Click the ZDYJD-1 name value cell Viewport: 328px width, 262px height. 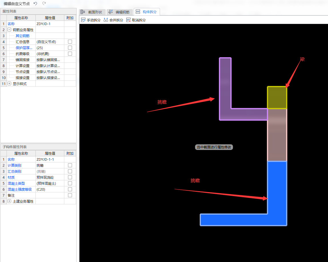tap(50, 24)
